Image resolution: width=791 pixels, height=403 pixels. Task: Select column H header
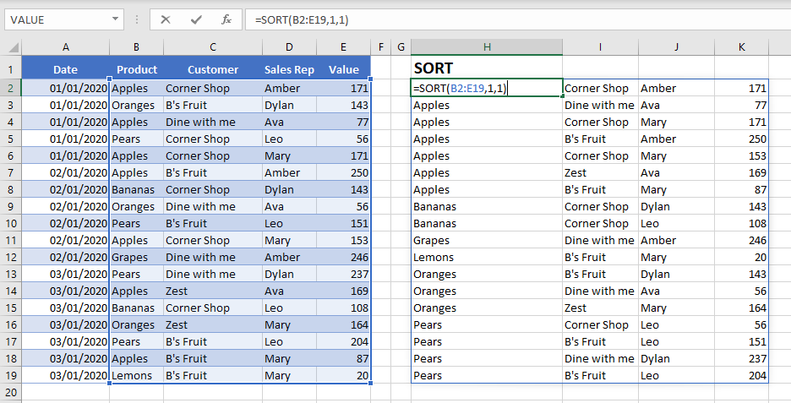tap(487, 47)
